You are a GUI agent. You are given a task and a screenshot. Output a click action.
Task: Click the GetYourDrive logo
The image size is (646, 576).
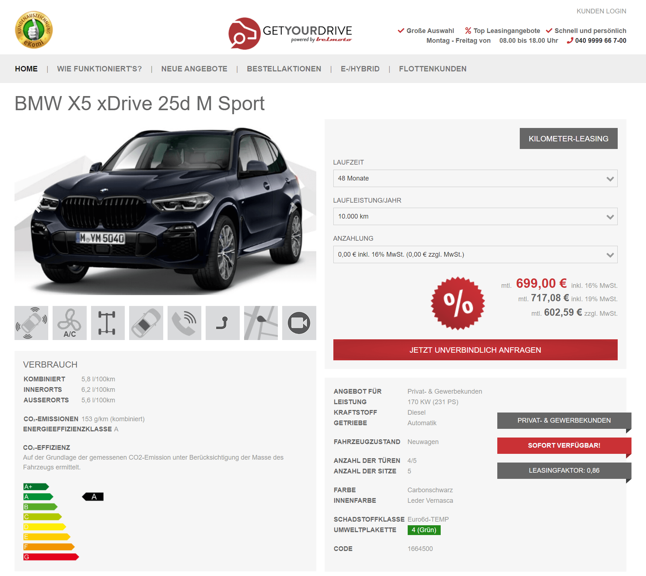click(290, 33)
